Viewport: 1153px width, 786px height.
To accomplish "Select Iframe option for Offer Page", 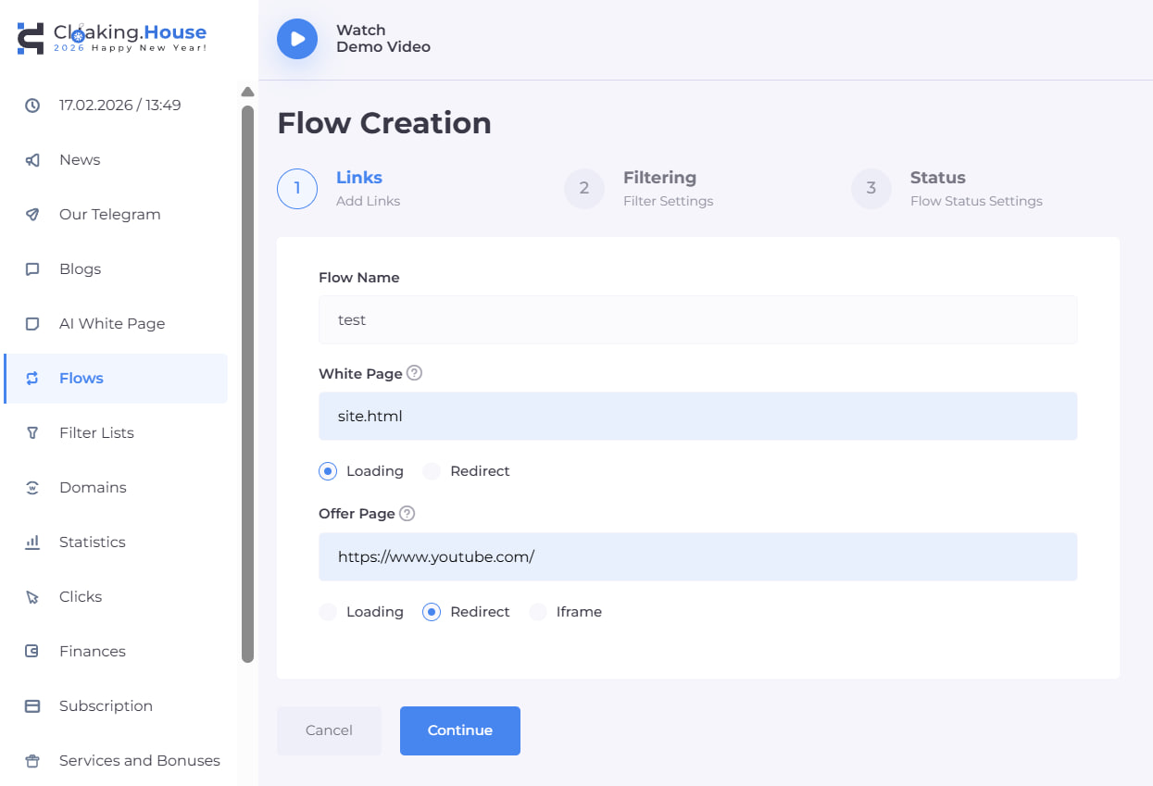I will (538, 612).
